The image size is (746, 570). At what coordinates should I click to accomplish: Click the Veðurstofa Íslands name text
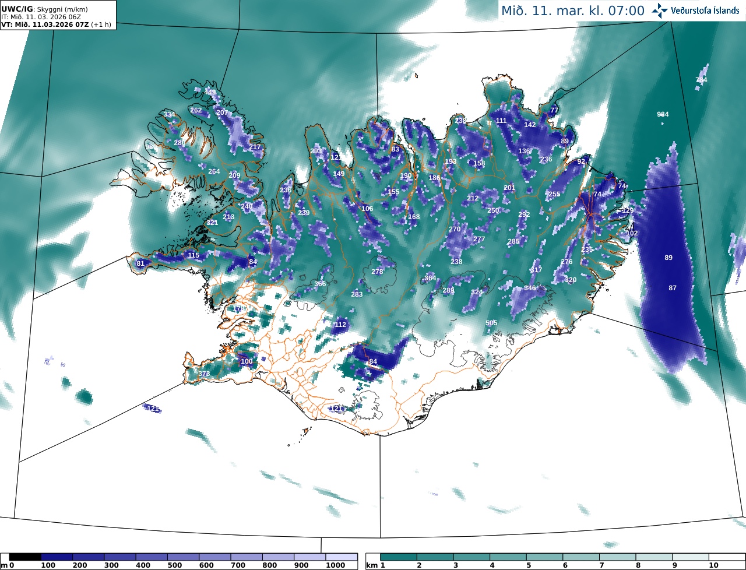click(x=705, y=10)
